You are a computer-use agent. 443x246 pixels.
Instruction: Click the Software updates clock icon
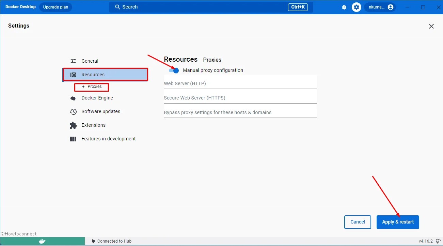73,111
